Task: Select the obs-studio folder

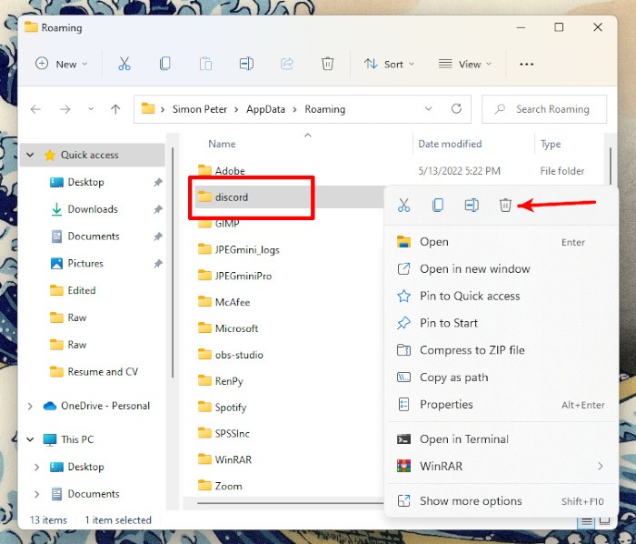Action: click(x=239, y=355)
